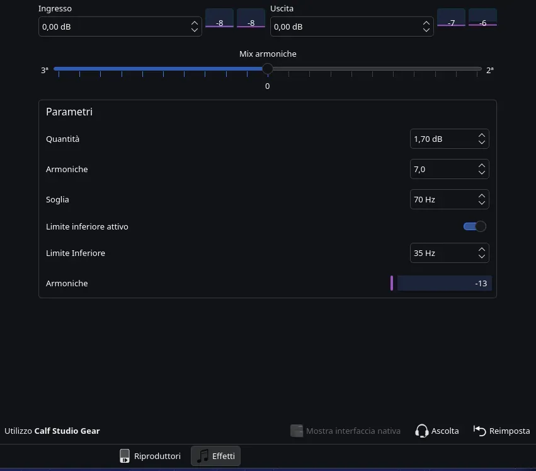Click the speaker icon for Riproduttori
This screenshot has width=536, height=471.
(x=125, y=456)
